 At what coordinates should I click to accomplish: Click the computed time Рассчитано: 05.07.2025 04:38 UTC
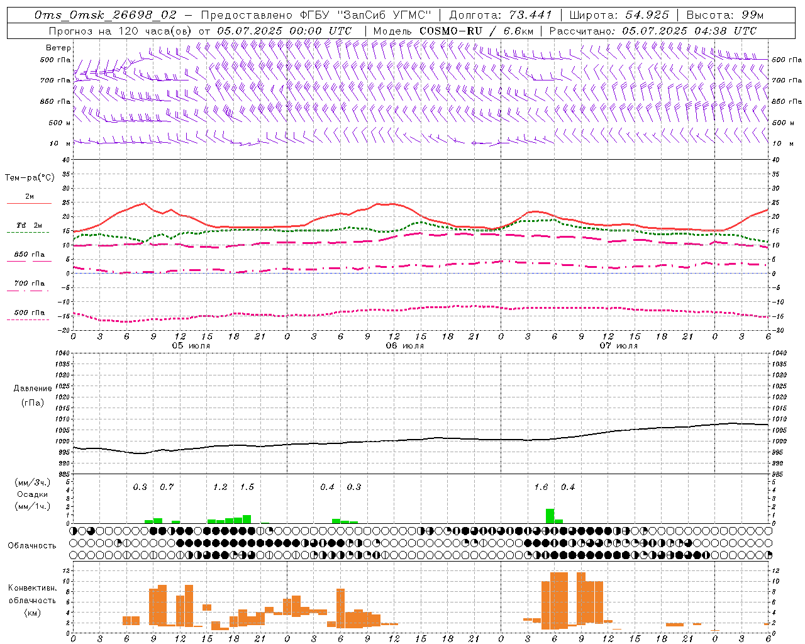(x=653, y=31)
